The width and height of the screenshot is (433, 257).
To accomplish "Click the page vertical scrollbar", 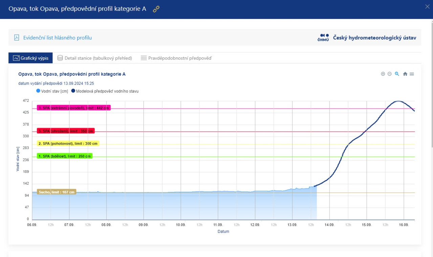I will [x=432, y=84].
